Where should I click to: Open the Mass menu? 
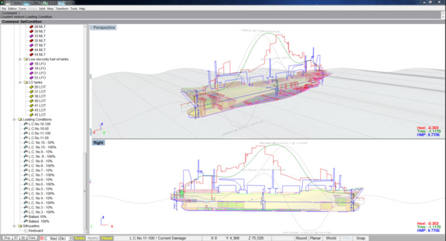pyautogui.click(x=50, y=9)
